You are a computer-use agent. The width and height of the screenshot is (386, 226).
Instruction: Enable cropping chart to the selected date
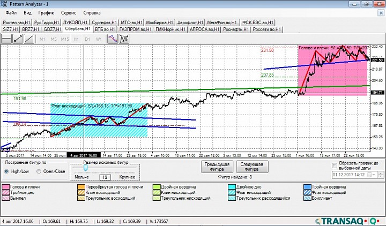pos(335,165)
